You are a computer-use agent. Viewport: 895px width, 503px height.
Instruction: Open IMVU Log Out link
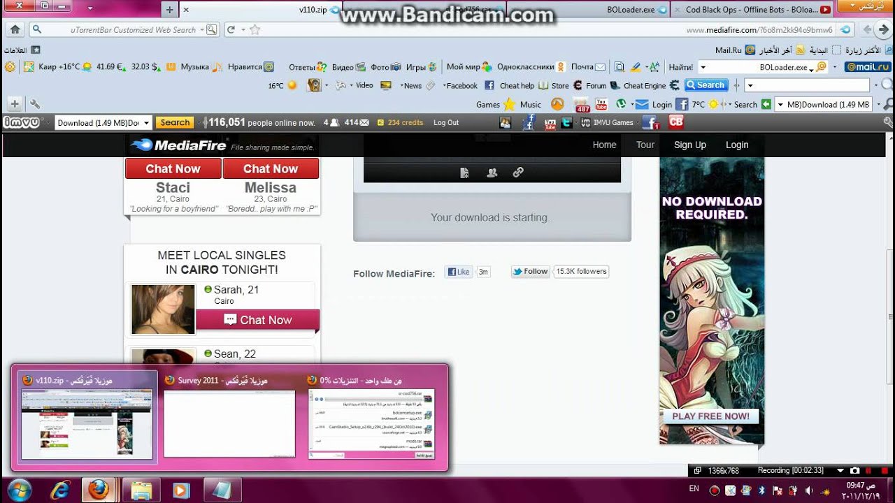click(x=446, y=122)
